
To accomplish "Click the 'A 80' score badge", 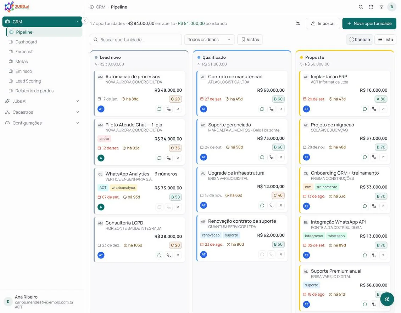I will 381,99.
